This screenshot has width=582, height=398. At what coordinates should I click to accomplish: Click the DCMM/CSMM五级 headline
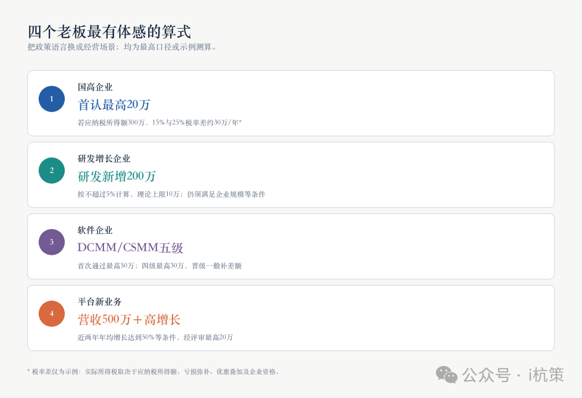(130, 248)
